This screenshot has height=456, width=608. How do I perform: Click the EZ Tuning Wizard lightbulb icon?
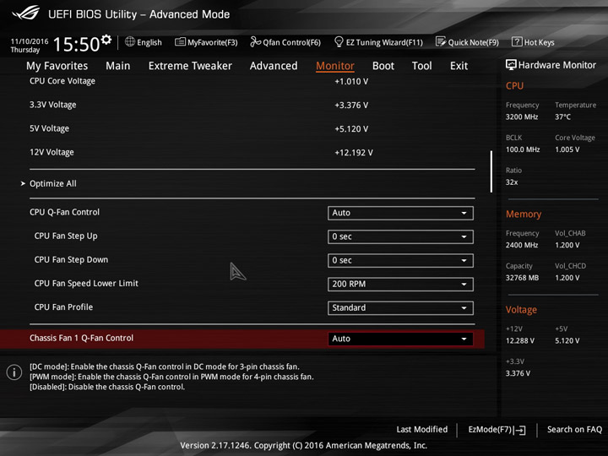339,41
